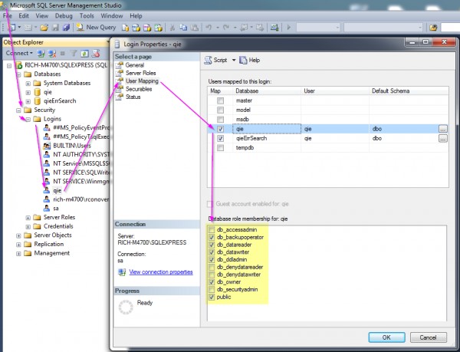Click the Redo arrow icon
The width and height of the screenshot is (460, 352).
[x=226, y=28]
